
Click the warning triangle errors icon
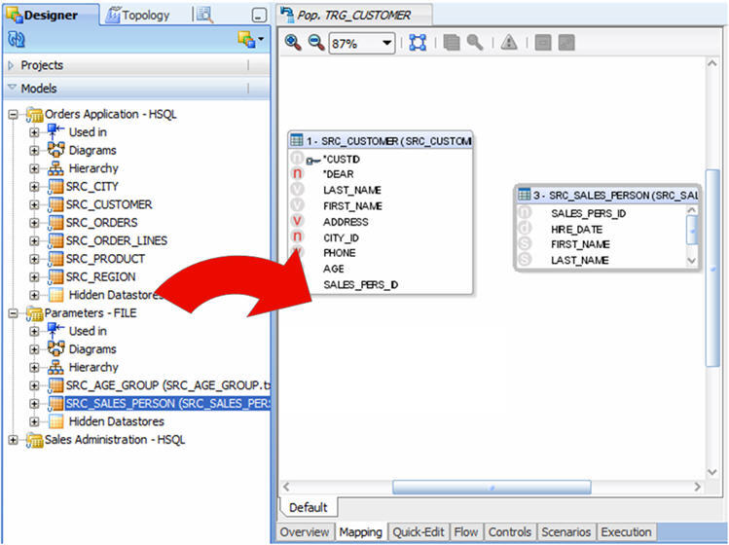point(509,43)
